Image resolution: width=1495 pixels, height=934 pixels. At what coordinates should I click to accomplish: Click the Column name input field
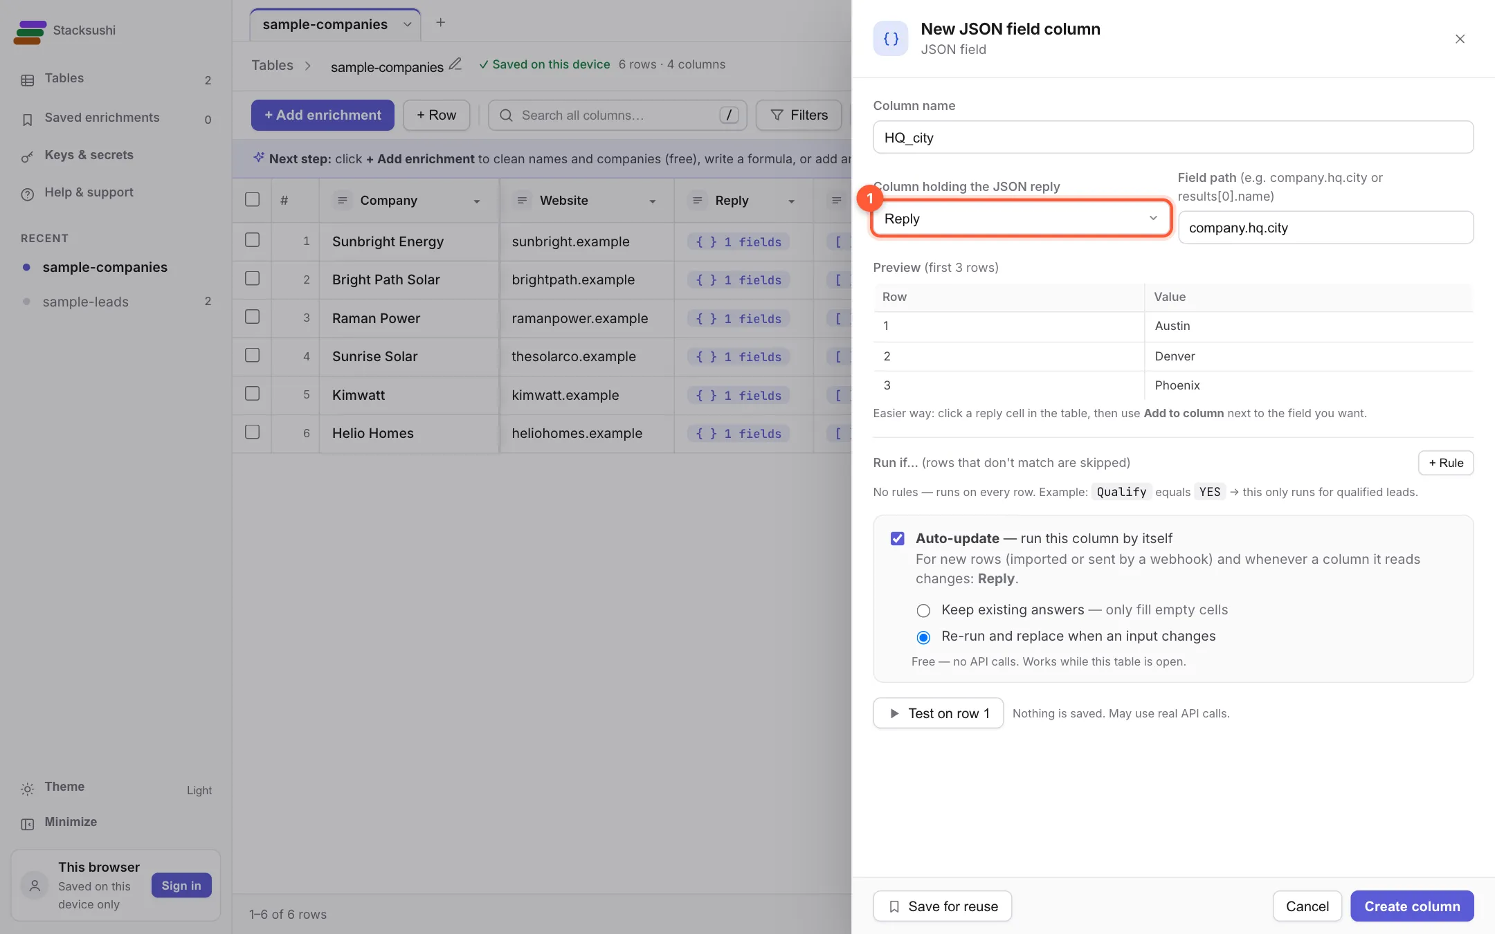[1173, 138]
